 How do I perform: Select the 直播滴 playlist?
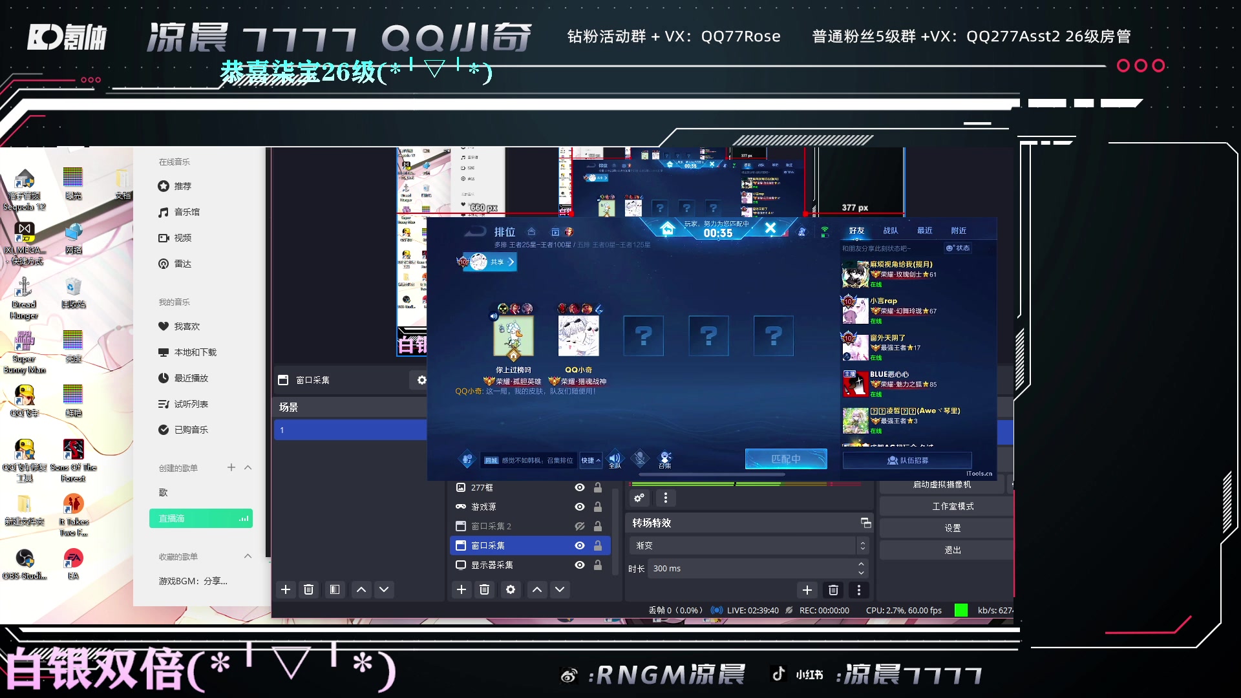tap(201, 518)
